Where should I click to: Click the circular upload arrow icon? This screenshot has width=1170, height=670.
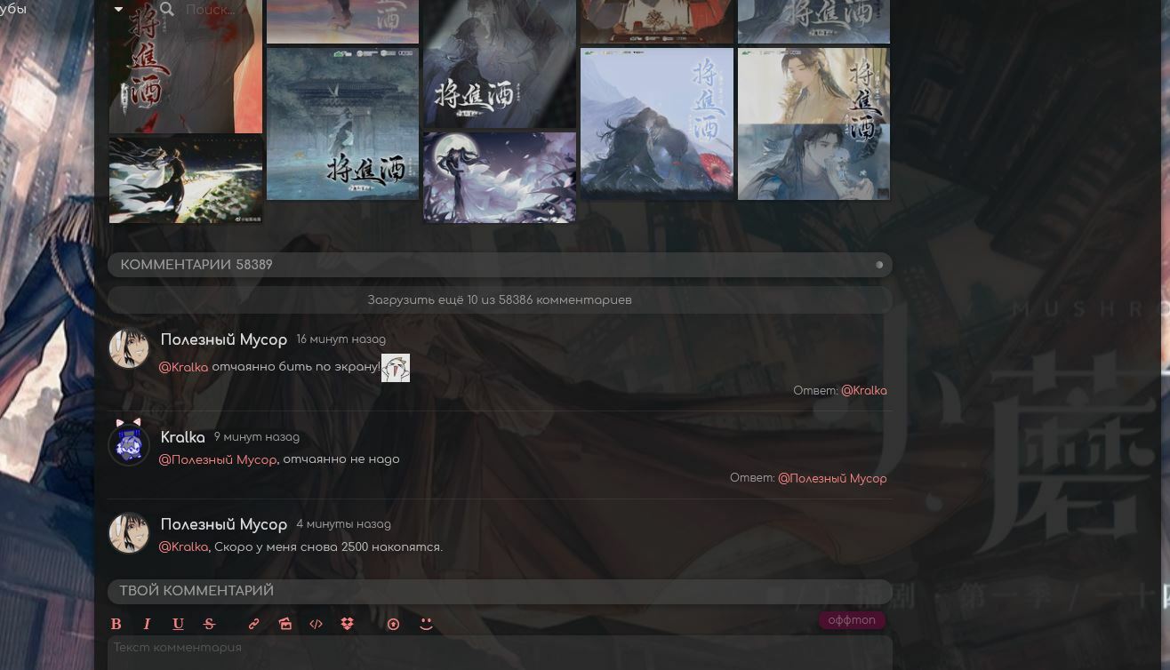pos(393,624)
